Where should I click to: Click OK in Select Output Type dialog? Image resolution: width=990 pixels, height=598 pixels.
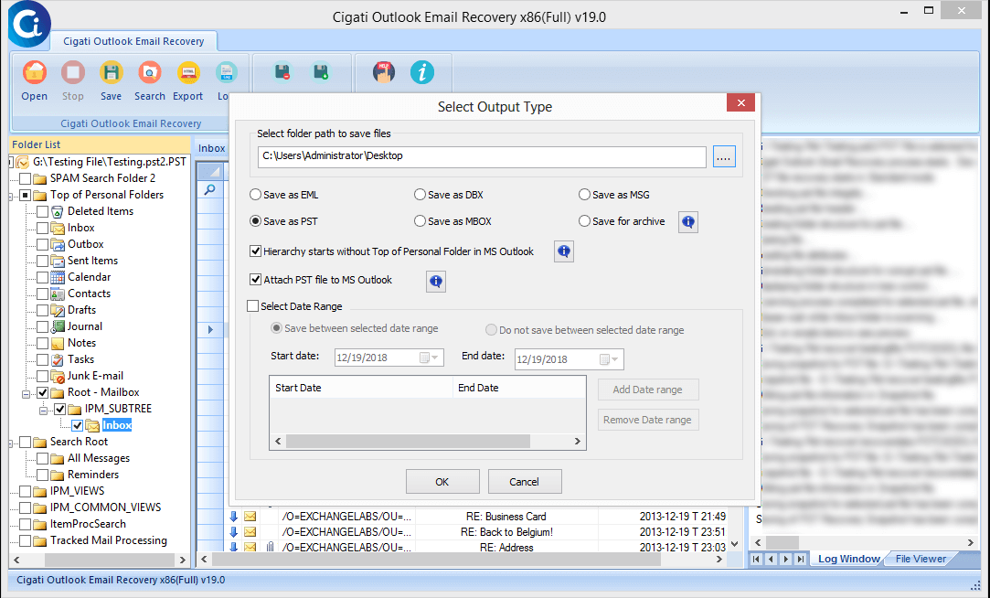pyautogui.click(x=442, y=482)
